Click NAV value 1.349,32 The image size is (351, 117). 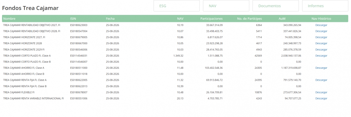coord(178,56)
